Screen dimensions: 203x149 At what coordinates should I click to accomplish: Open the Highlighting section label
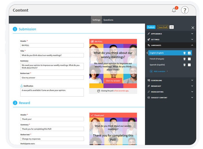click(157, 92)
